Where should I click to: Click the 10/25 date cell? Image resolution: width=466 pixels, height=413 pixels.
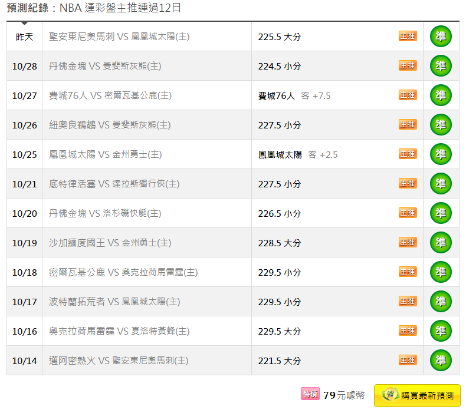(24, 155)
